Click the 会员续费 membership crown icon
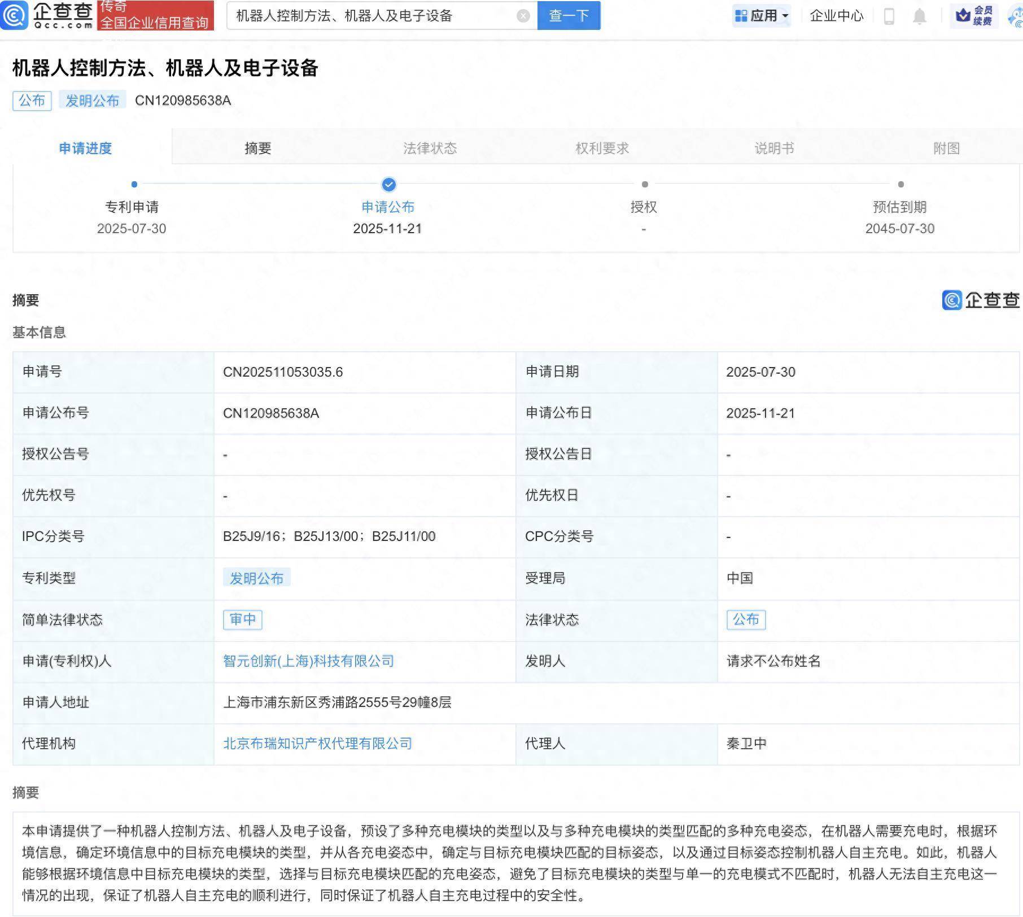 pyautogui.click(x=961, y=16)
